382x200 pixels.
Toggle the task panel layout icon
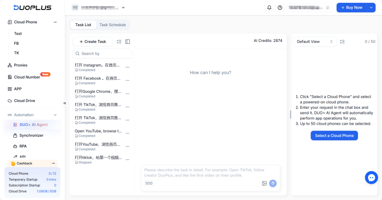click(127, 41)
